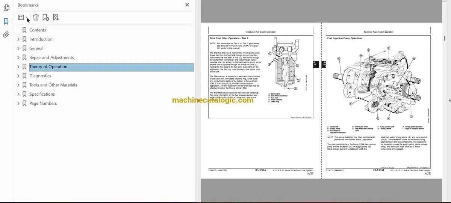Viewport: 451px width, 203px height.
Task: Go to the General bookmark
Action: click(36, 48)
